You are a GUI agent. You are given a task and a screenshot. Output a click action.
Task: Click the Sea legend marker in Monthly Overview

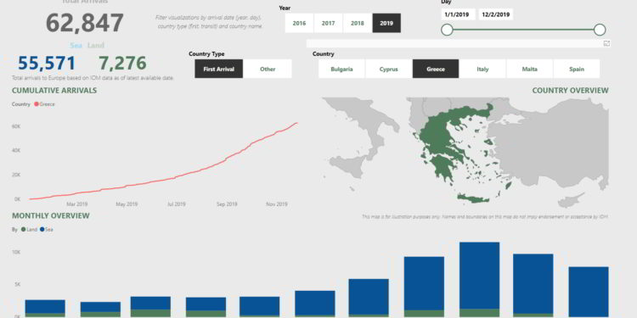[x=42, y=230]
